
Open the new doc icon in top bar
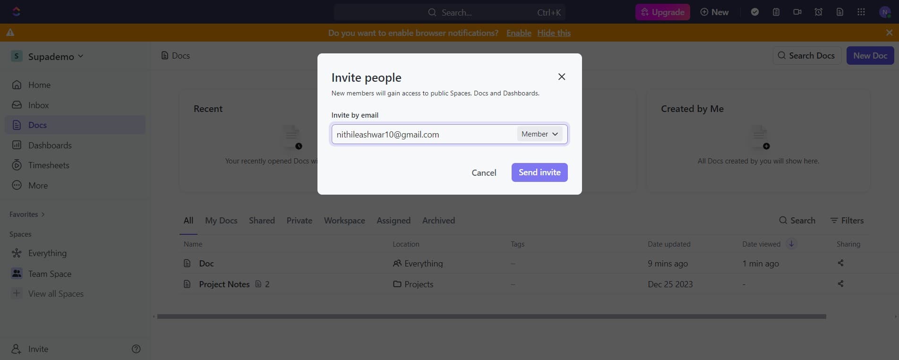click(x=840, y=12)
